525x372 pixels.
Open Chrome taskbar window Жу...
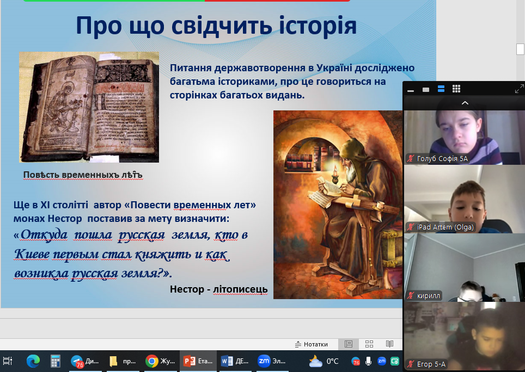click(x=160, y=361)
